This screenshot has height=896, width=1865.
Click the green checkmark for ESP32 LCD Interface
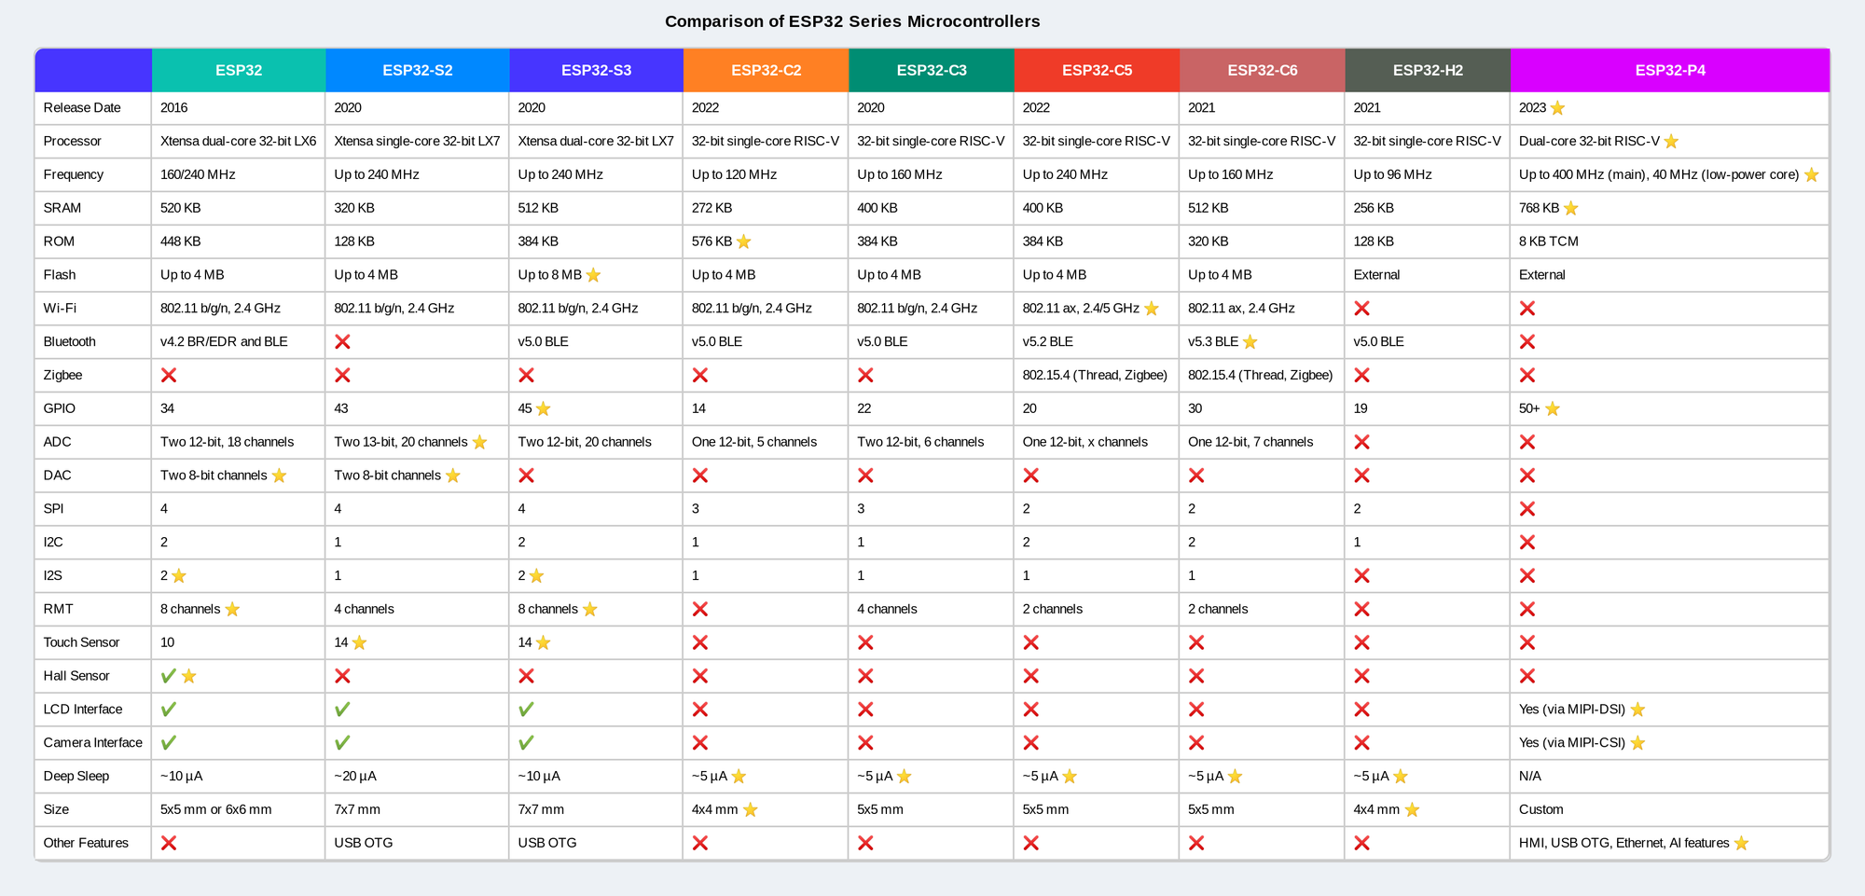tap(168, 710)
